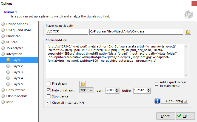Enable the File stream checkbox
This screenshot has width=197, height=122.
pyautogui.click(x=49, y=84)
